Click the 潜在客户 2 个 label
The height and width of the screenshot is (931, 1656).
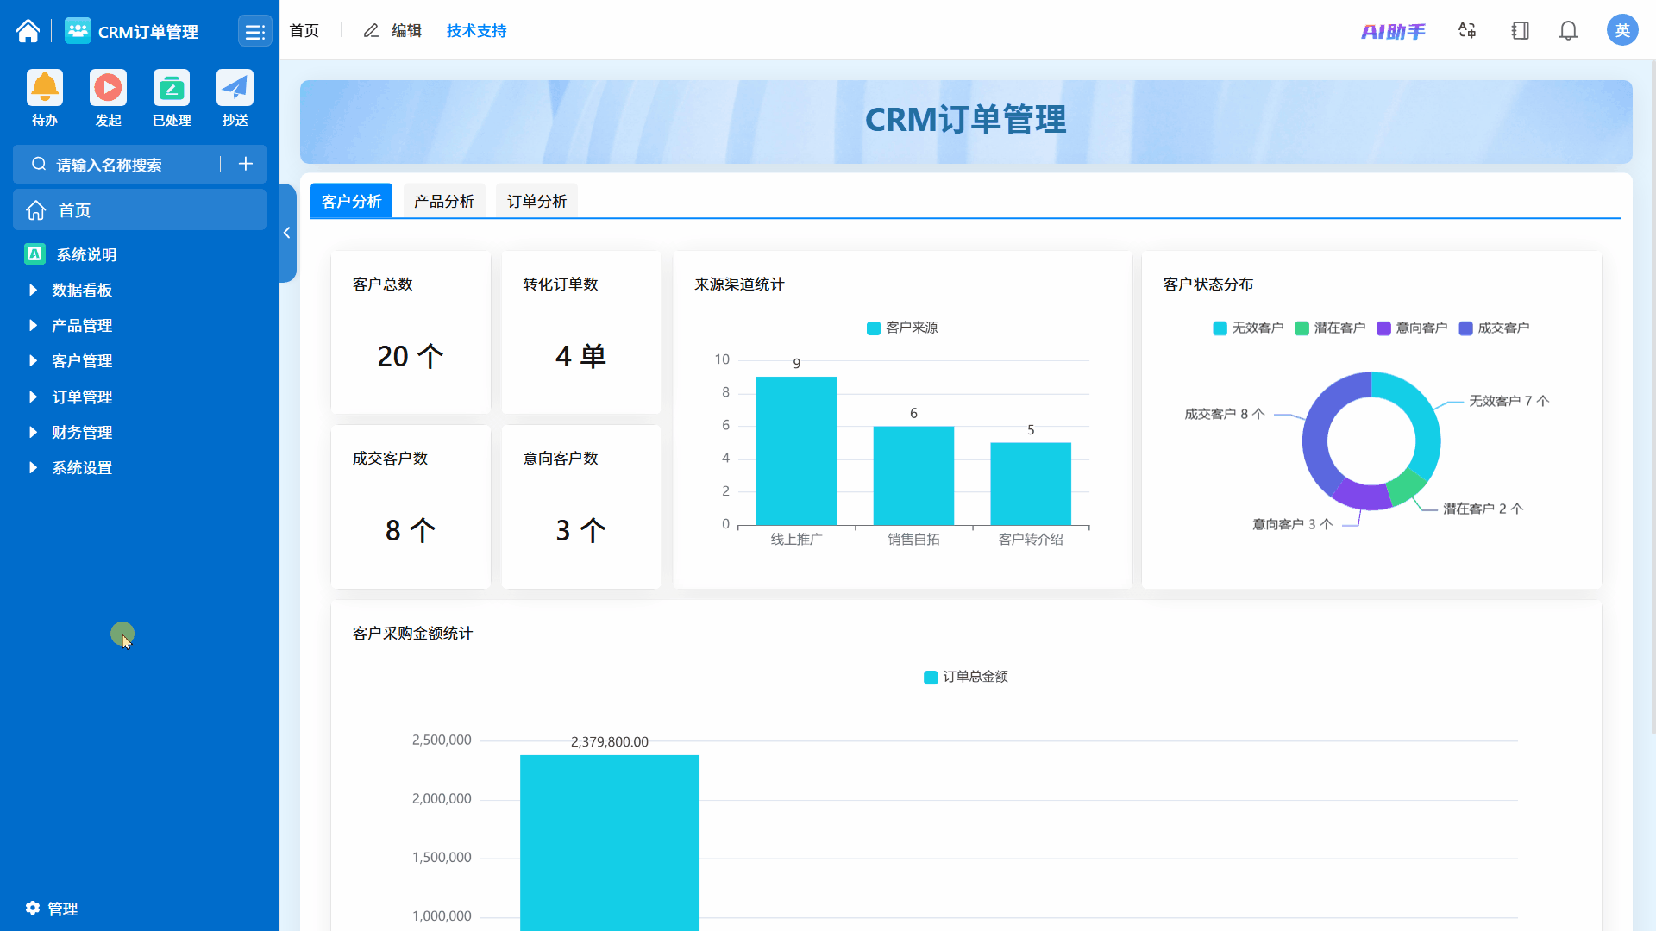[x=1483, y=509]
